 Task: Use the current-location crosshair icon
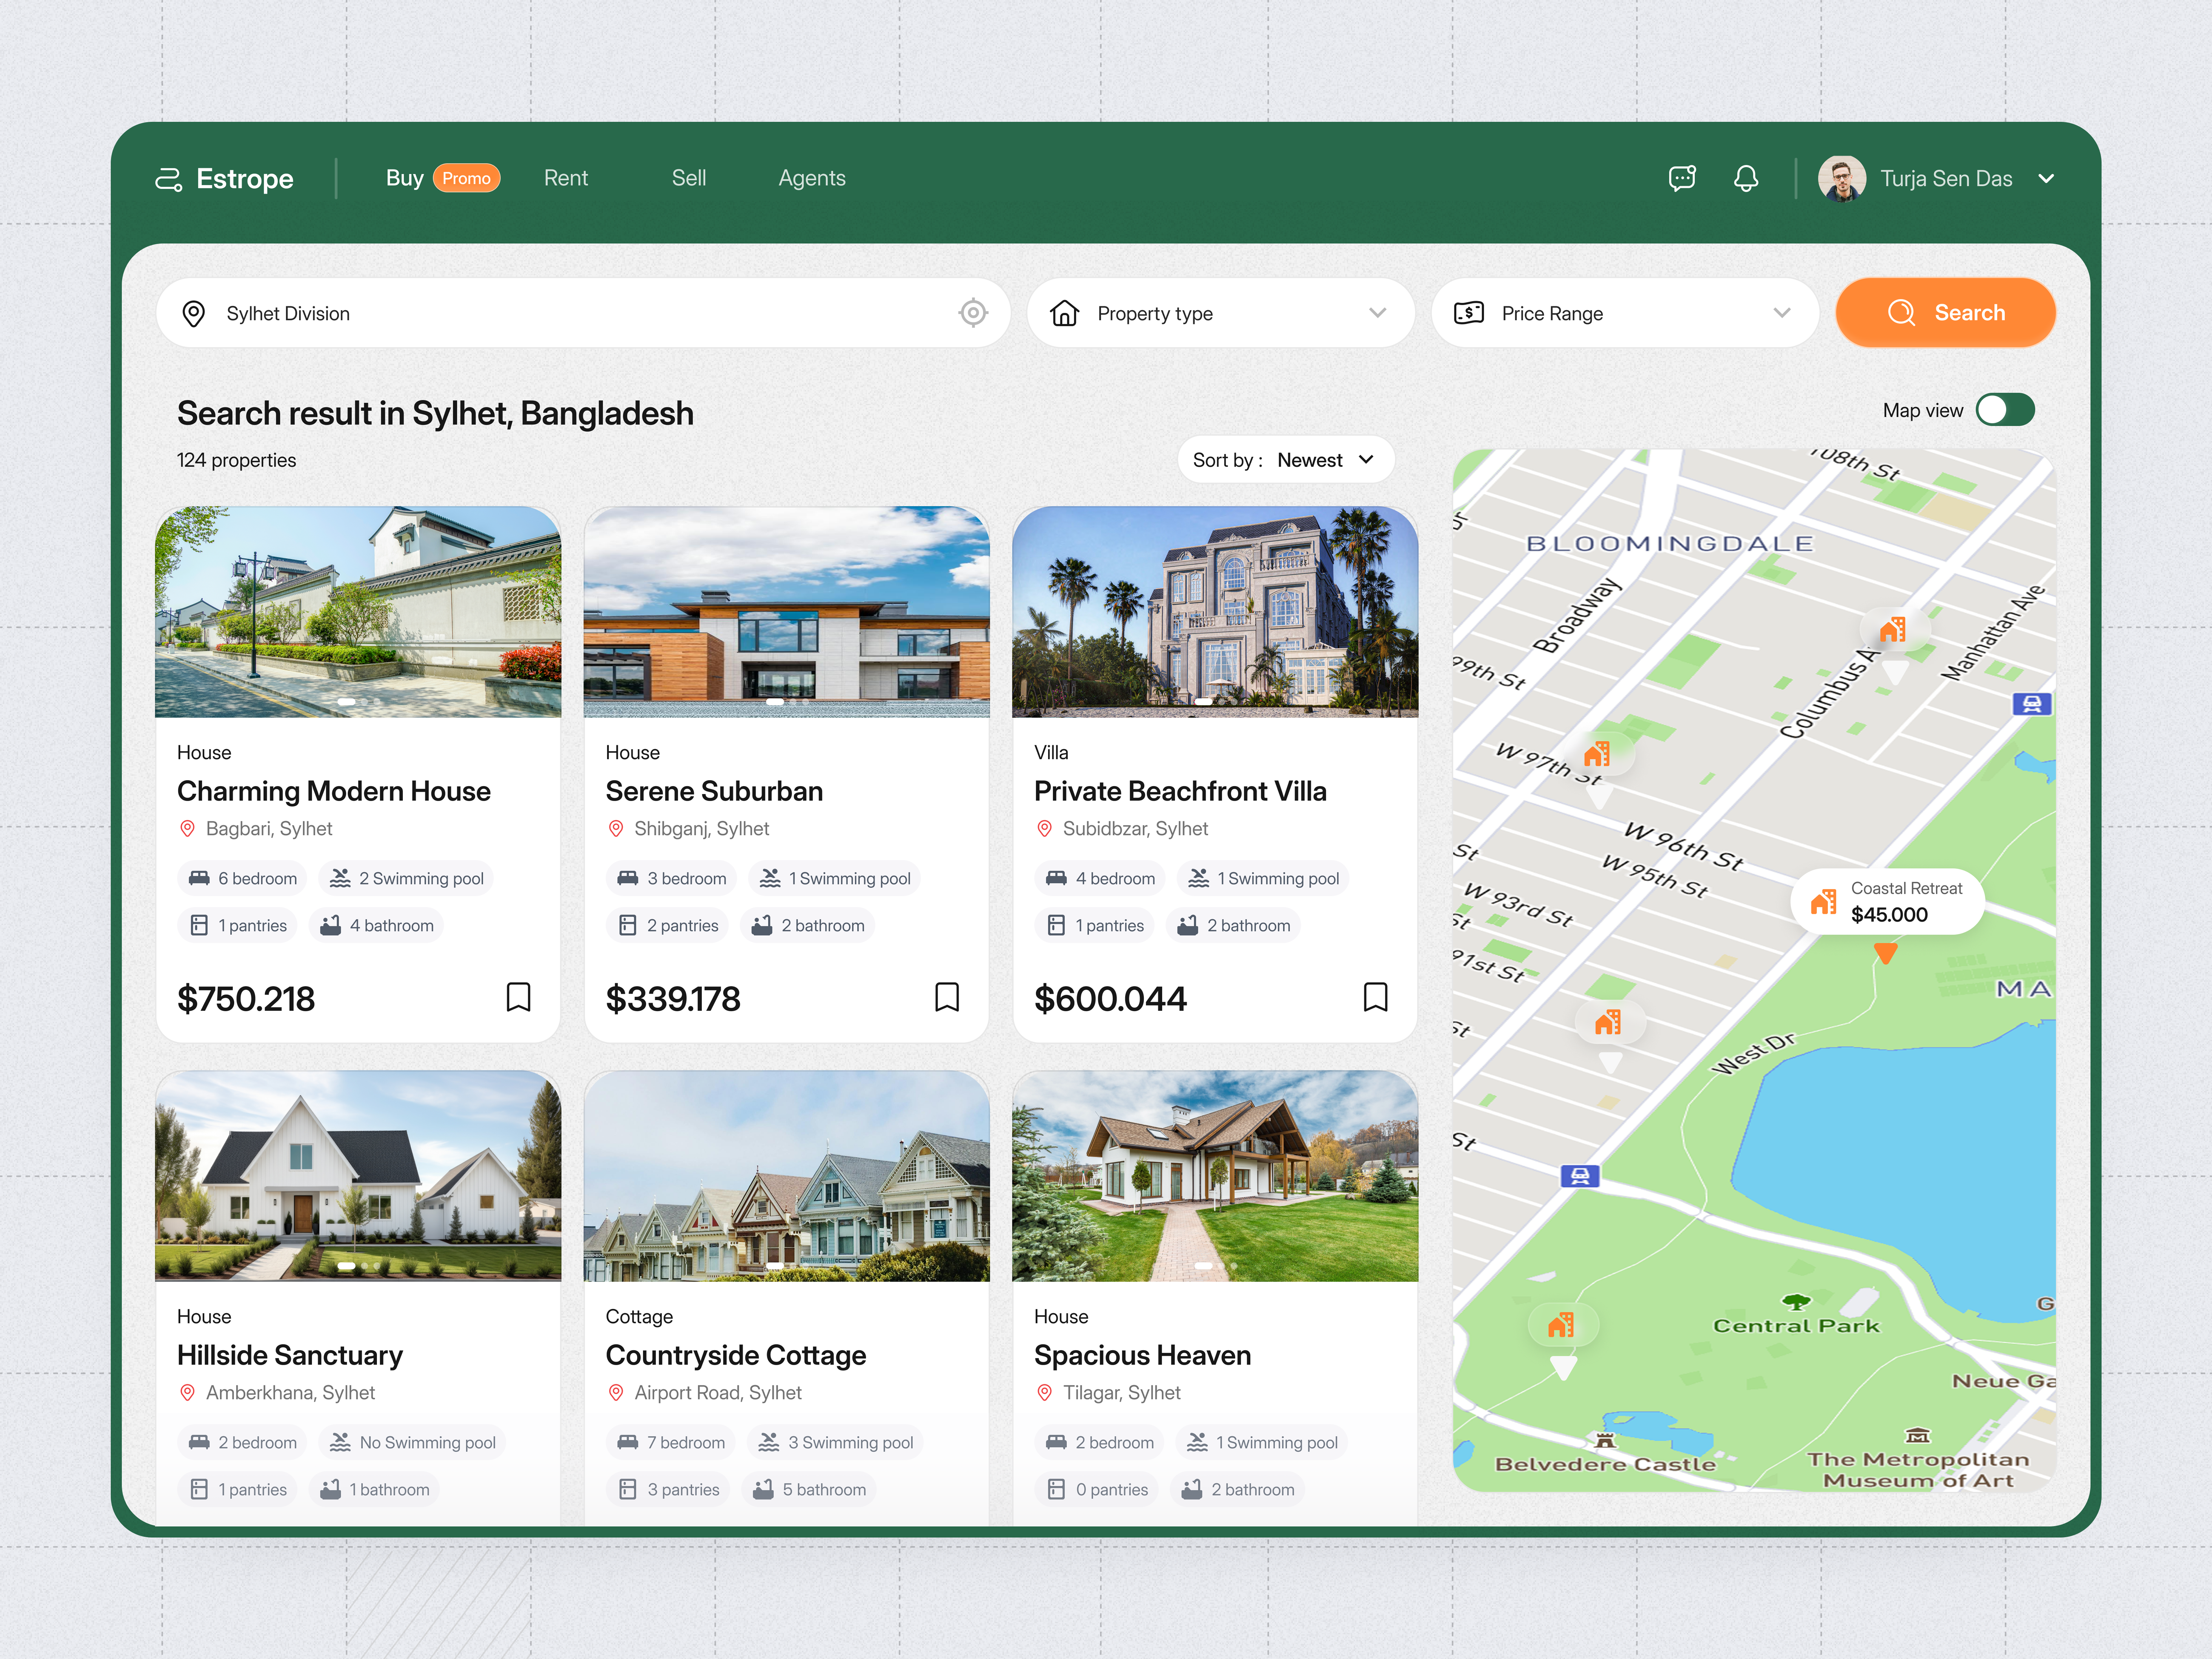pyautogui.click(x=973, y=313)
